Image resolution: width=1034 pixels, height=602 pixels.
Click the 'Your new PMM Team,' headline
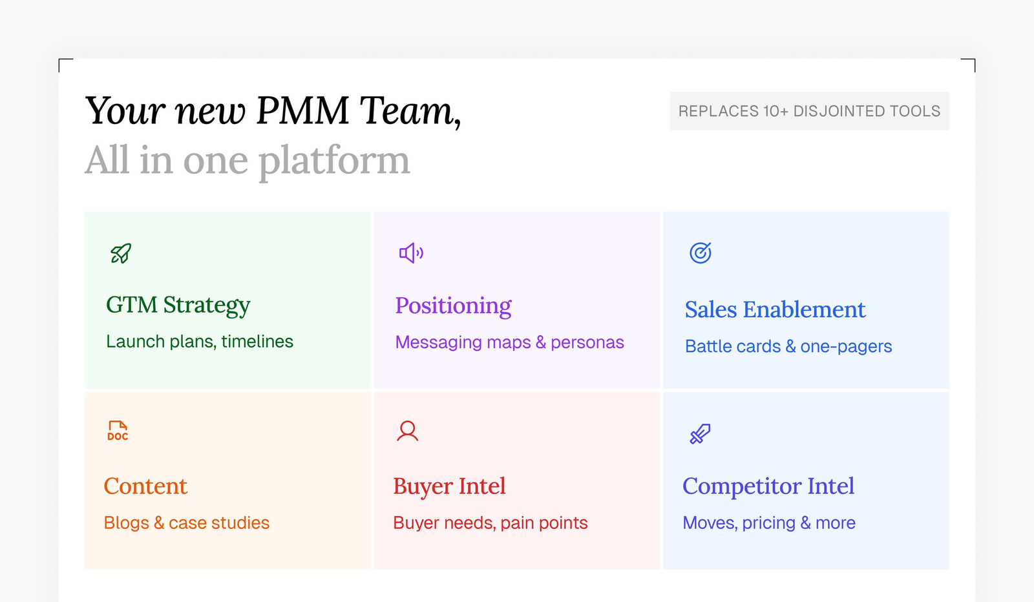tap(273, 111)
